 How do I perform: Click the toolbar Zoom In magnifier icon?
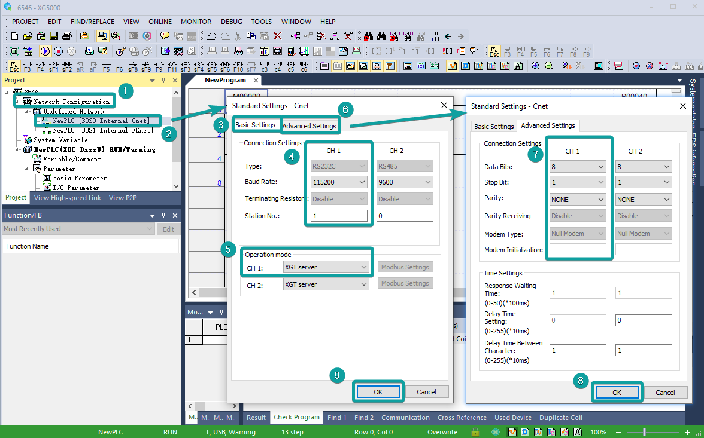click(535, 66)
